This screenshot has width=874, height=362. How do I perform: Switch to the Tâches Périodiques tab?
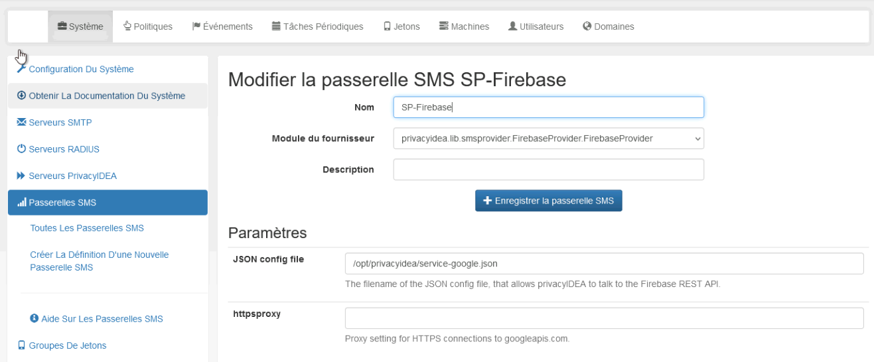point(317,27)
